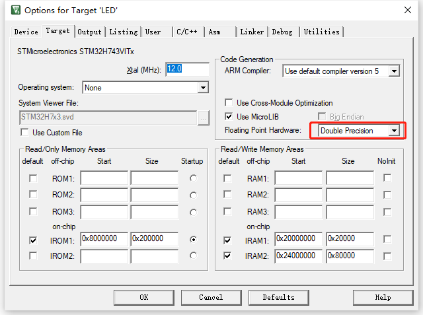
Task: Open the Output tab
Action: [90, 32]
